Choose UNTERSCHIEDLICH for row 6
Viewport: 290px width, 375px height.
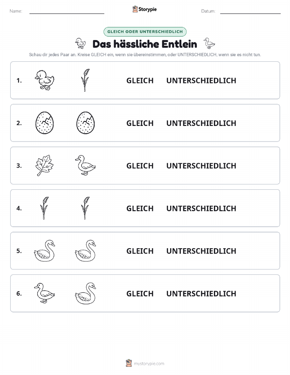pyautogui.click(x=201, y=294)
